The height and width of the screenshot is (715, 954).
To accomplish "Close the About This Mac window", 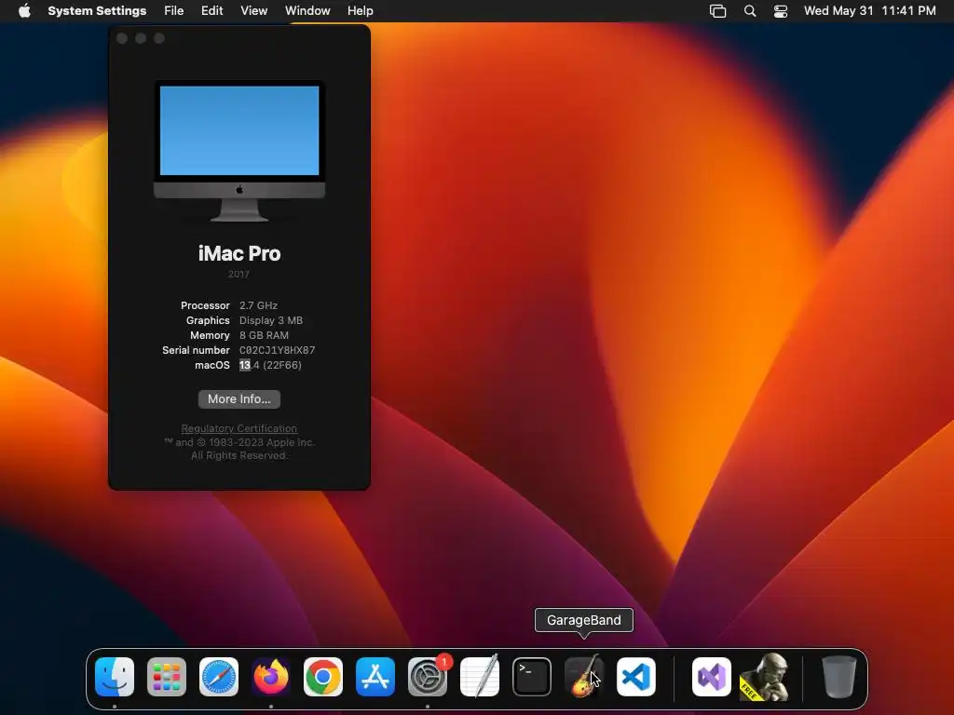I will click(122, 38).
